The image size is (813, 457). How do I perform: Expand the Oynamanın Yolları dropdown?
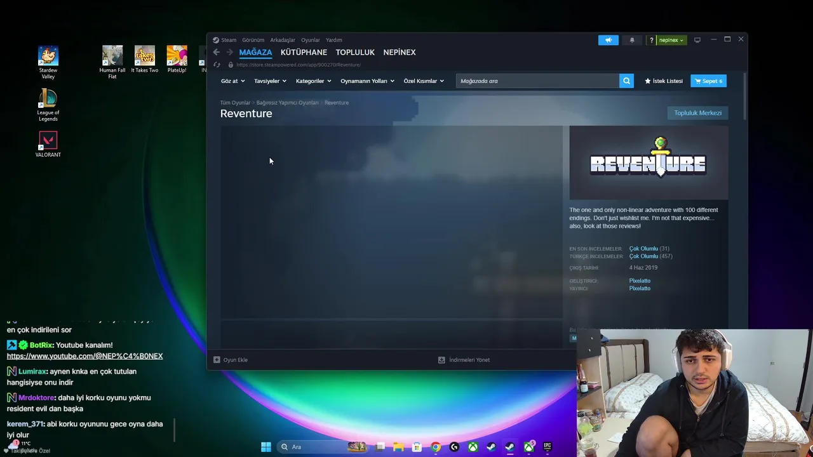coord(367,81)
